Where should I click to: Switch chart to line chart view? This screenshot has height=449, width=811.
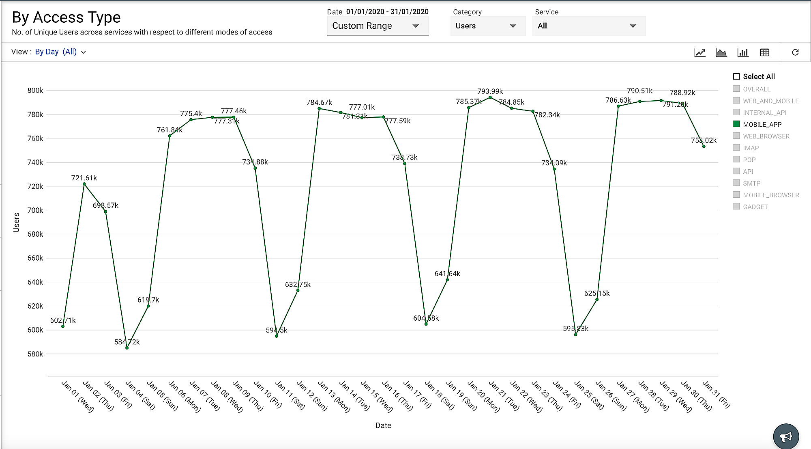(699, 52)
